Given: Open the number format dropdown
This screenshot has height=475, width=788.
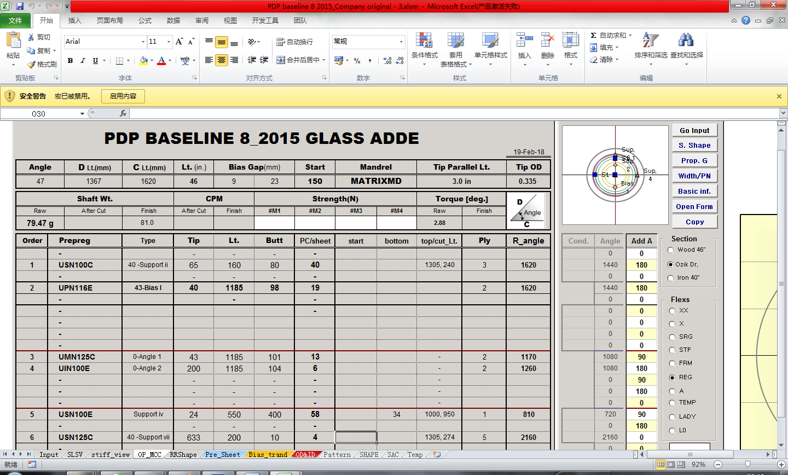Looking at the screenshot, I should 401,42.
